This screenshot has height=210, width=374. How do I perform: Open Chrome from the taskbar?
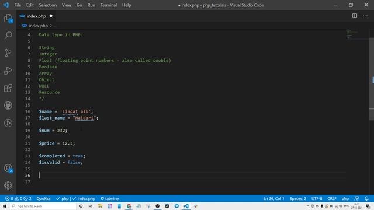point(129,206)
